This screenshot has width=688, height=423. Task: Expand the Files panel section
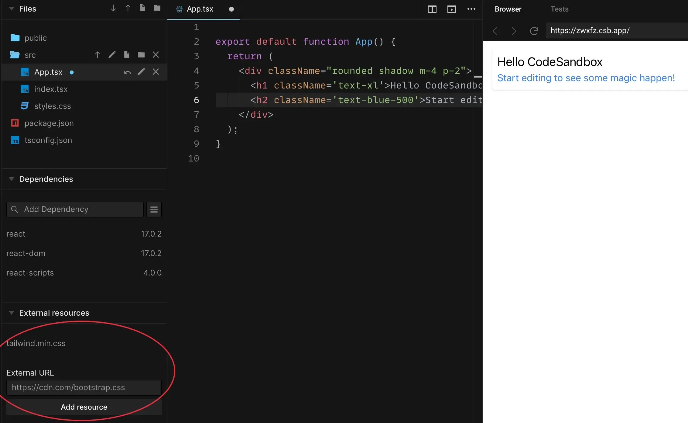[11, 8]
